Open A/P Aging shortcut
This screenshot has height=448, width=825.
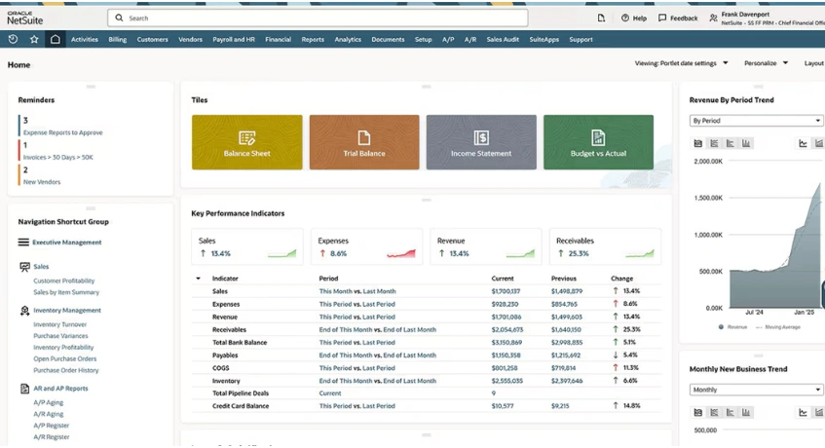49,403
